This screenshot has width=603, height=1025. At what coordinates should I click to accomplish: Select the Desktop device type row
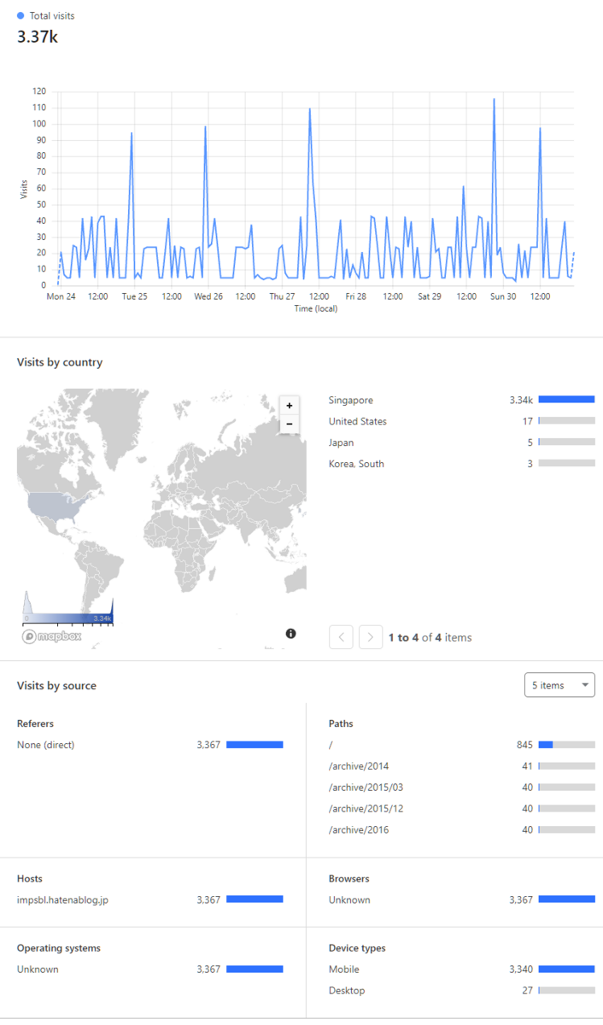coord(461,991)
